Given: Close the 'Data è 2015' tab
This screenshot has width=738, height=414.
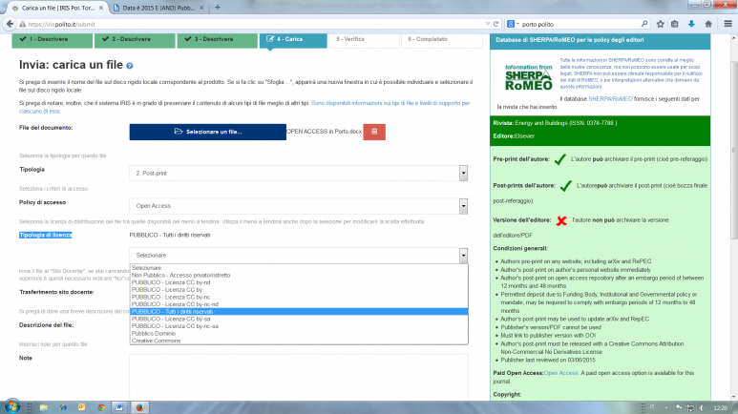Looking at the screenshot, I should tap(201, 8).
